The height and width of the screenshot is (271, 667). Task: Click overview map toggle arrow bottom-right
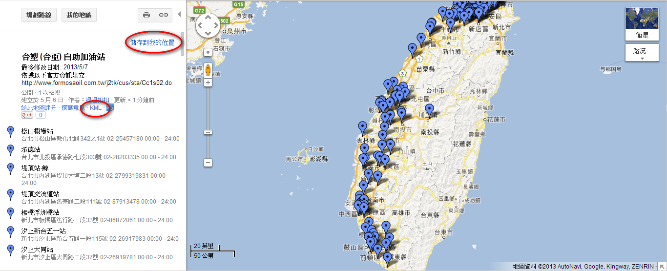(662, 266)
